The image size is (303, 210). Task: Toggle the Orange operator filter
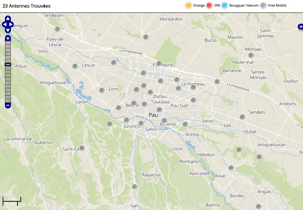pos(188,5)
